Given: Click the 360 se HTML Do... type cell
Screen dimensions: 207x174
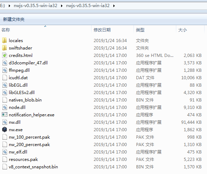Looking at the screenshot, I should [155, 55].
